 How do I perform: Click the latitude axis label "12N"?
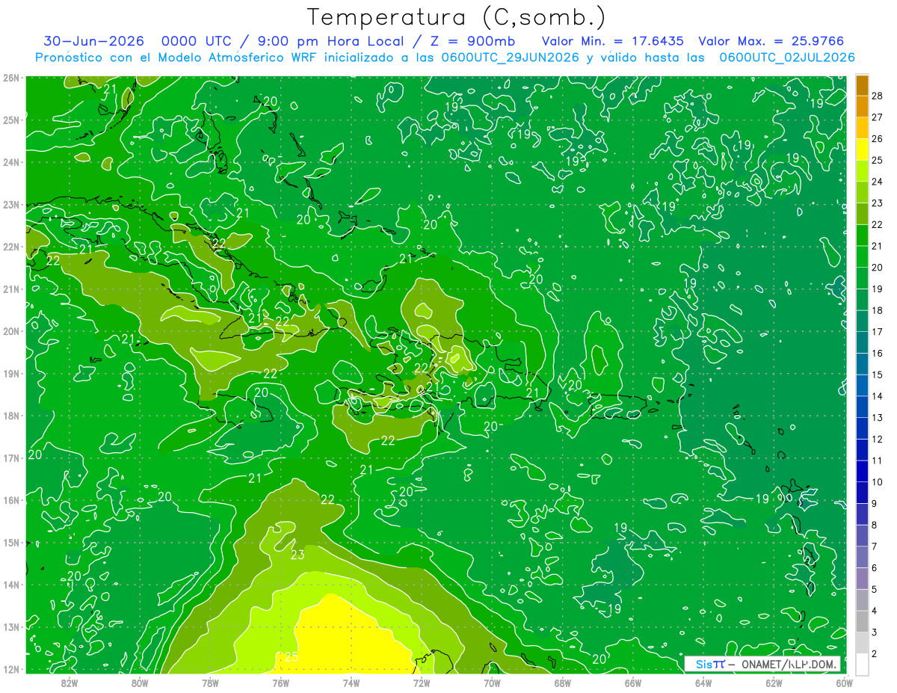coord(11,669)
